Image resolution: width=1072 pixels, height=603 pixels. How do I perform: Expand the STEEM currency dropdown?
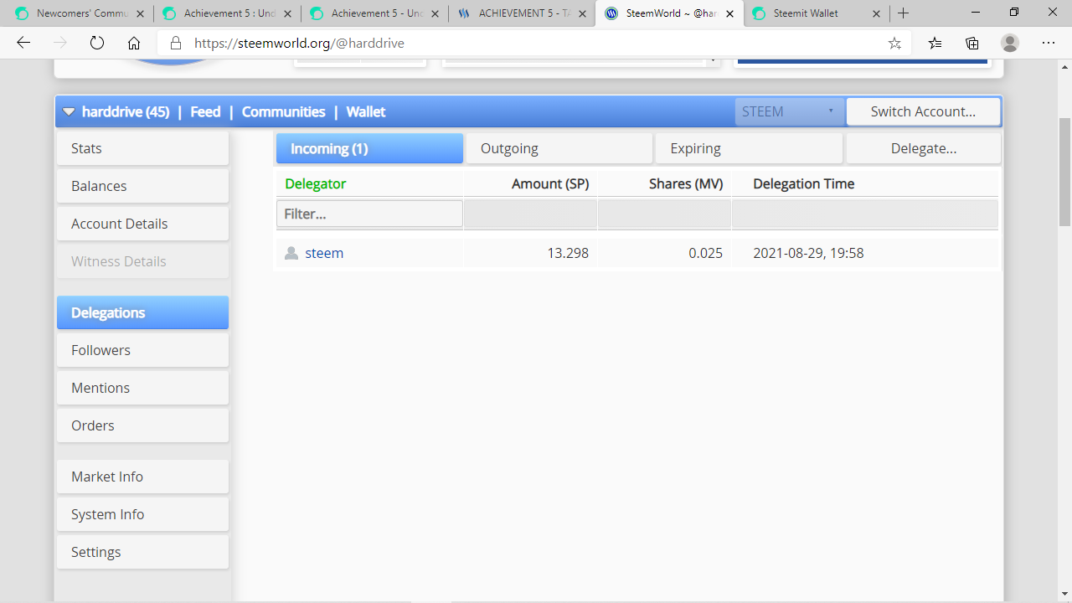pyautogui.click(x=788, y=111)
